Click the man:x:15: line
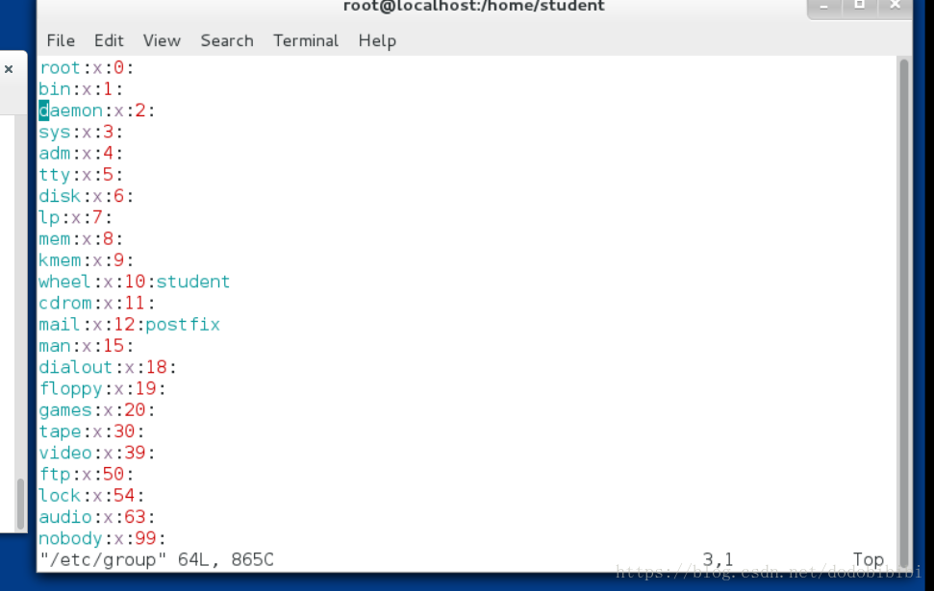 click(x=87, y=346)
